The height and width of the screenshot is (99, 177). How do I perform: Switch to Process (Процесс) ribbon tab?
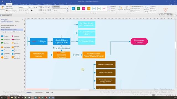38,4
